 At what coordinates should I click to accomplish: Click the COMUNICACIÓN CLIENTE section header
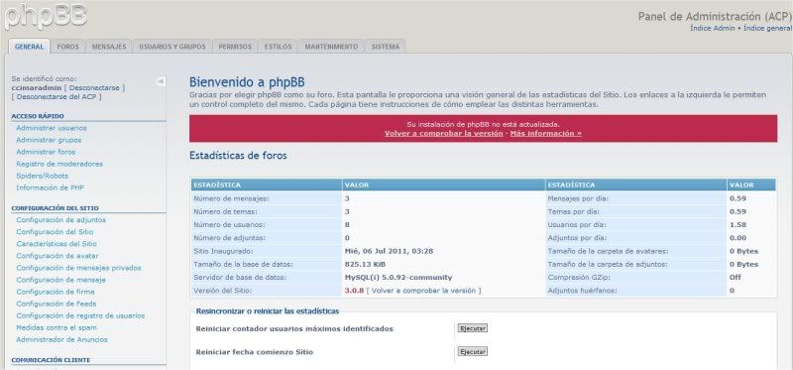tap(51, 360)
